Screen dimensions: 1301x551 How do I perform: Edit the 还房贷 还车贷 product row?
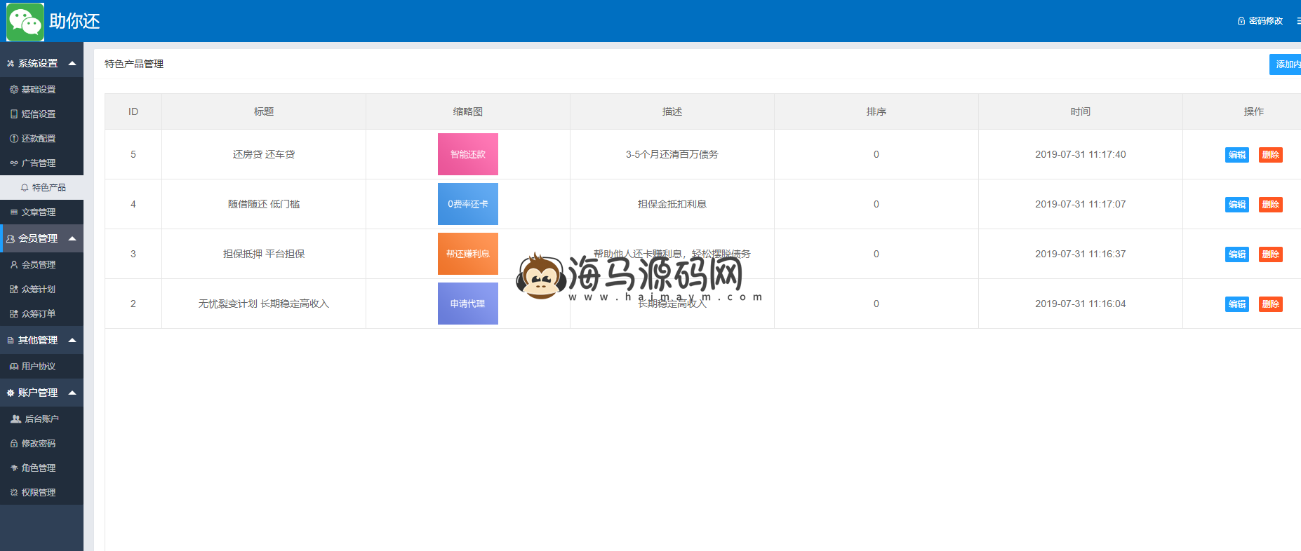1236,155
